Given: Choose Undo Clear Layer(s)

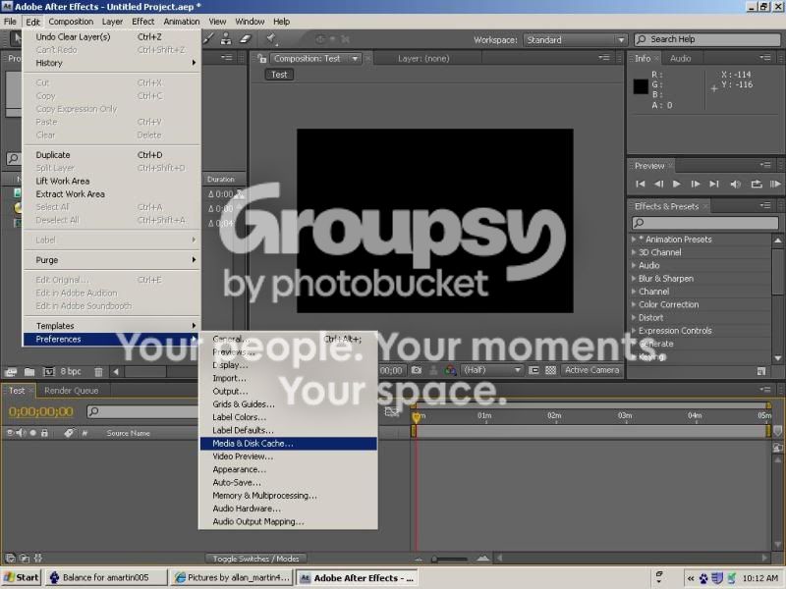Looking at the screenshot, I should pos(111,37).
